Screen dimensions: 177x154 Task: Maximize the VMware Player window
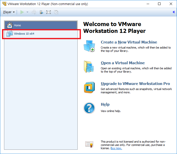[x=159, y=4]
